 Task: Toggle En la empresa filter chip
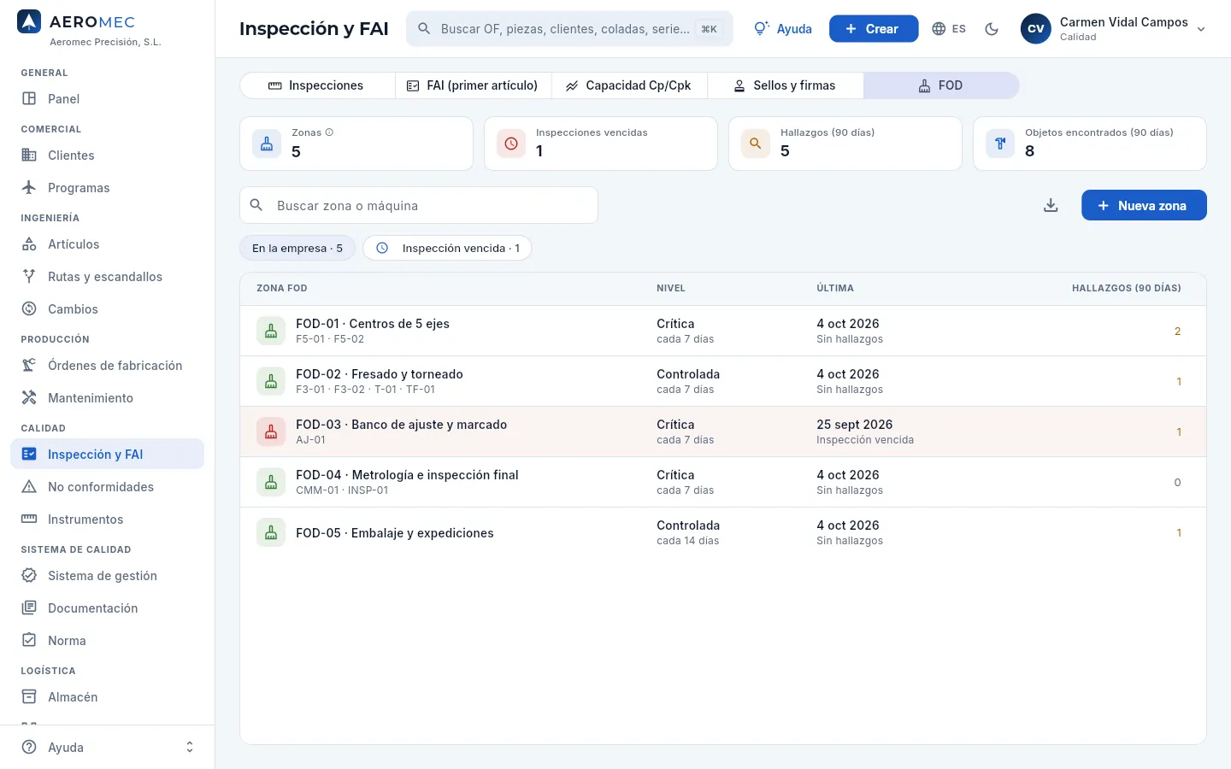coord(297,249)
